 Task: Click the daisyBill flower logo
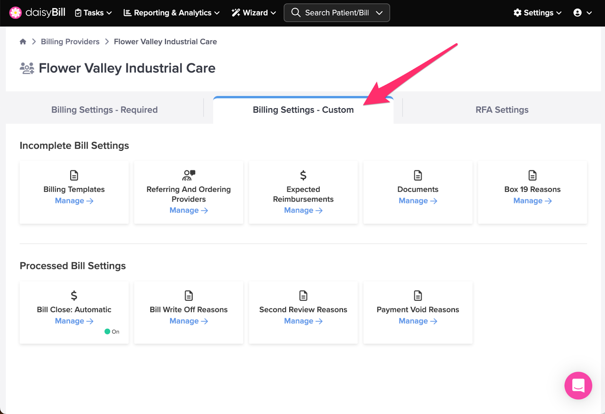click(x=16, y=12)
